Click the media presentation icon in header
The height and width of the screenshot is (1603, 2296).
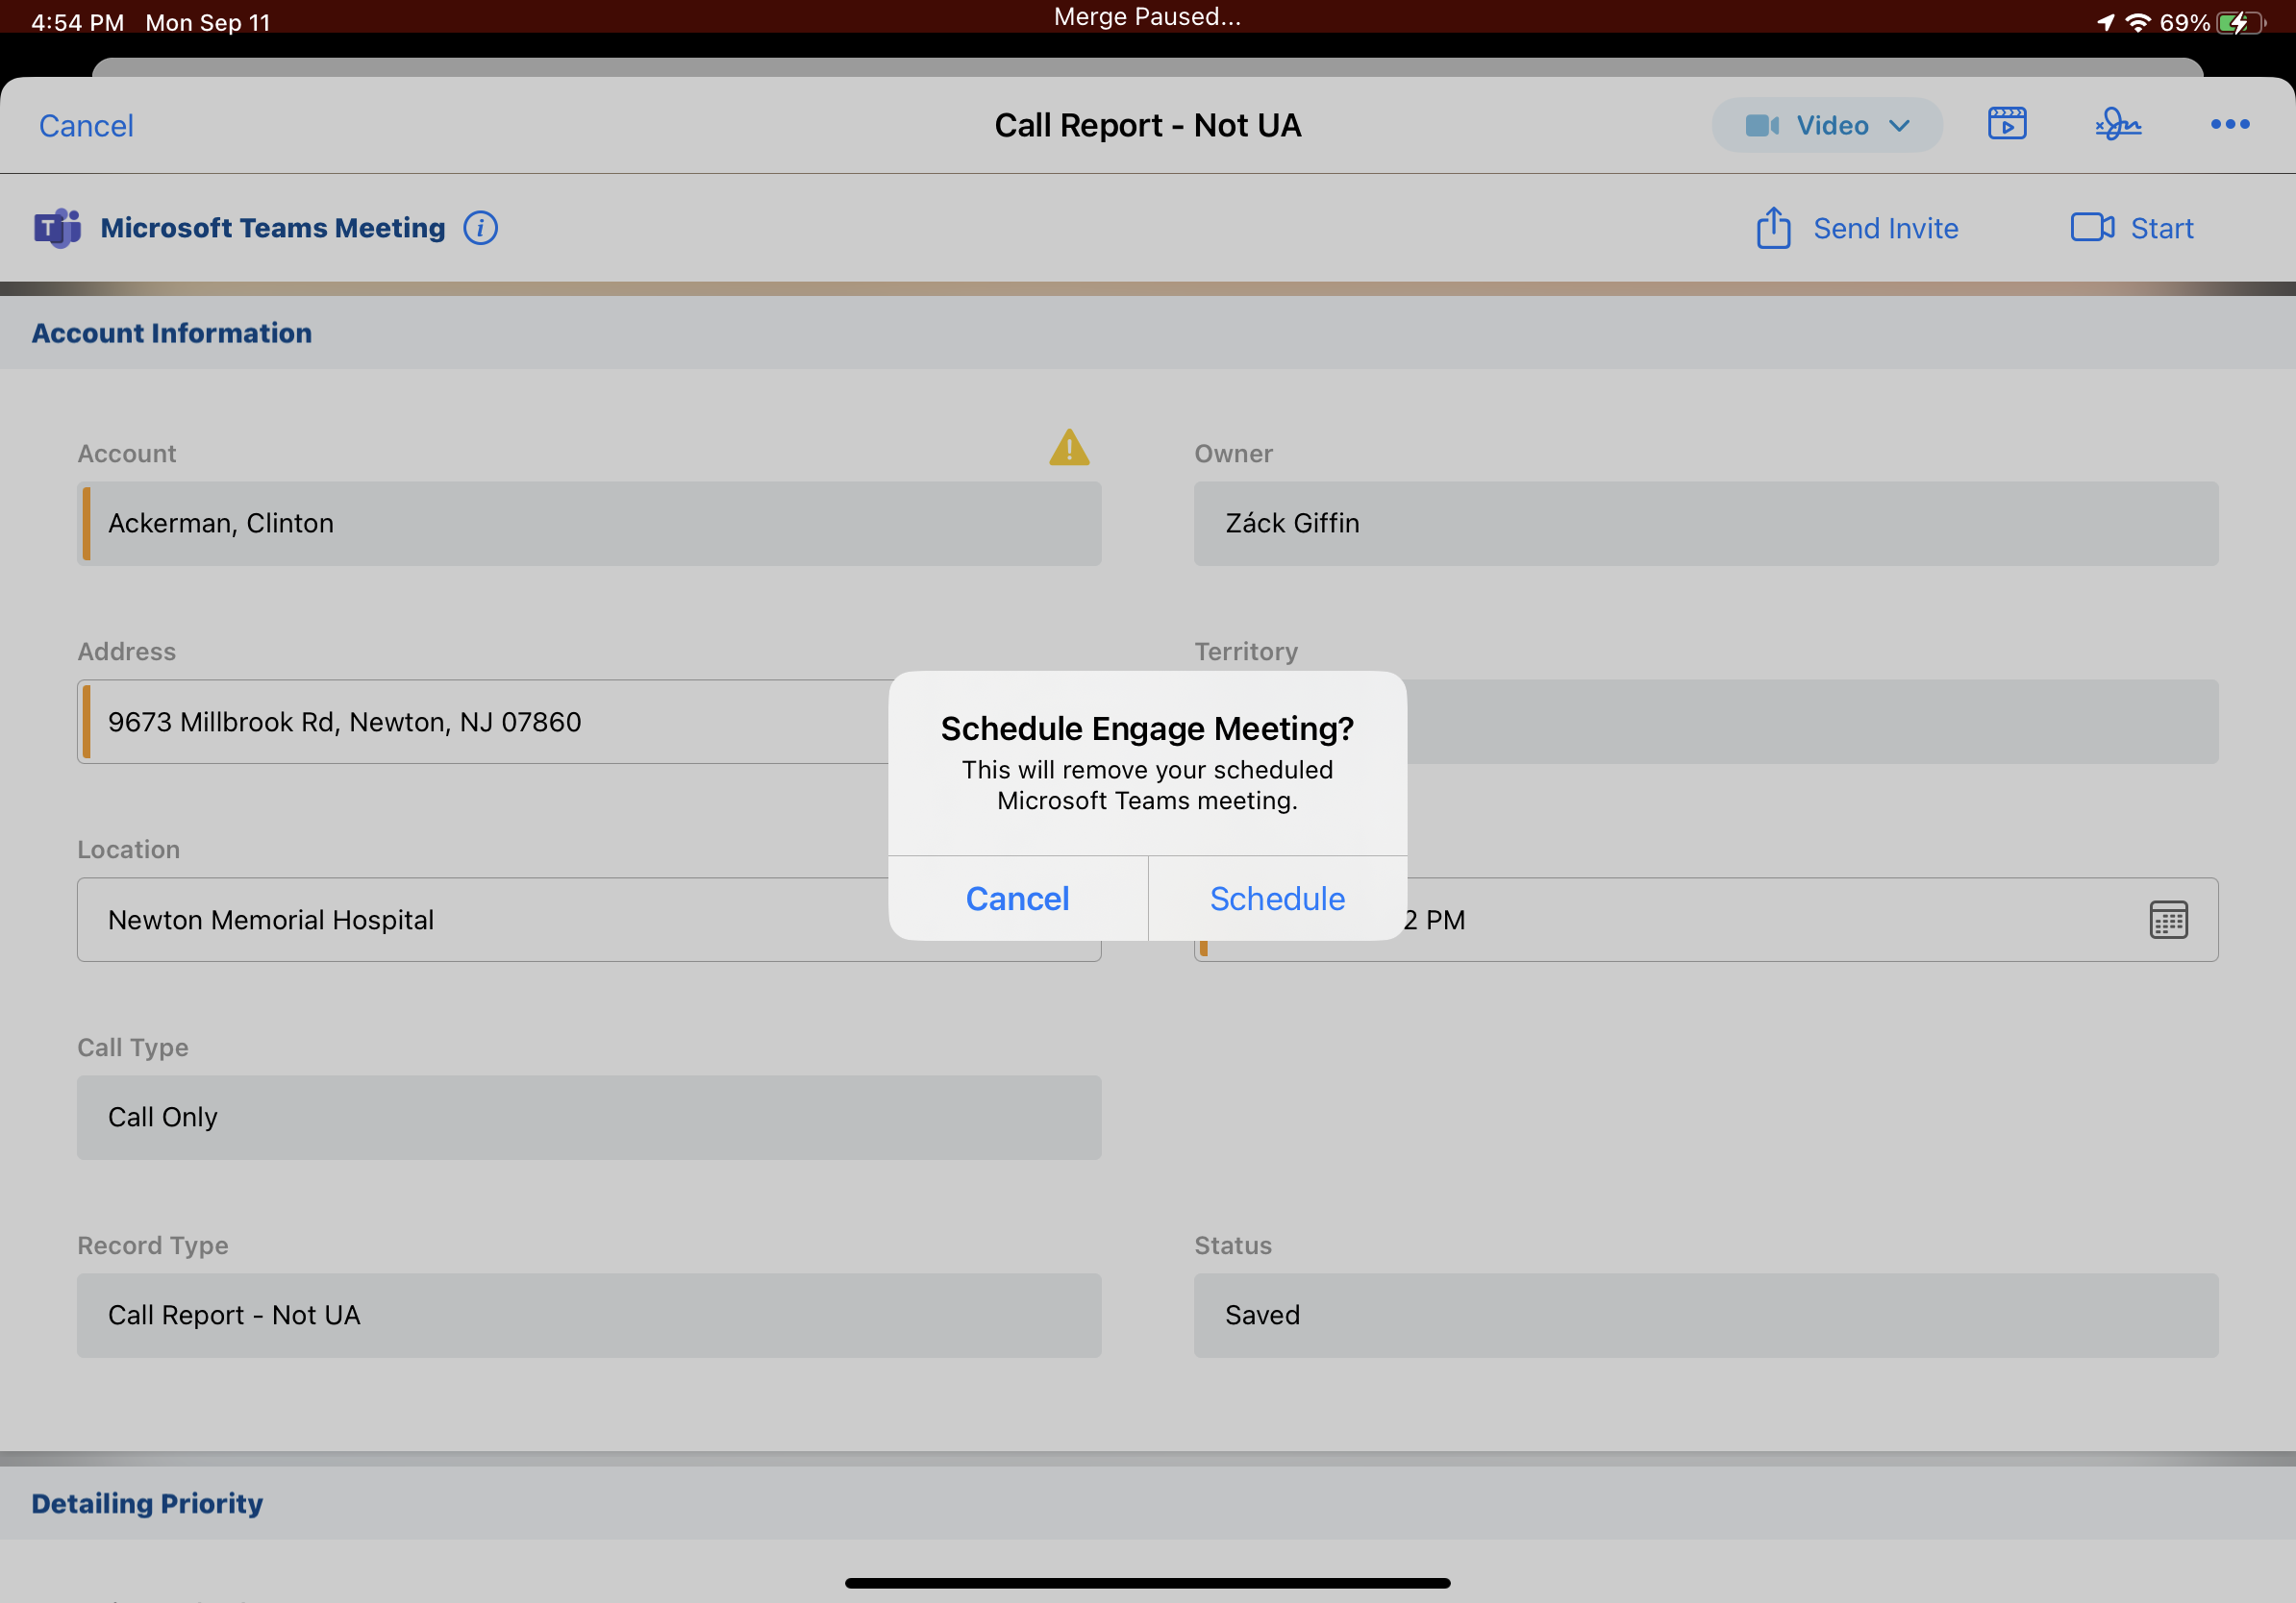(2006, 124)
